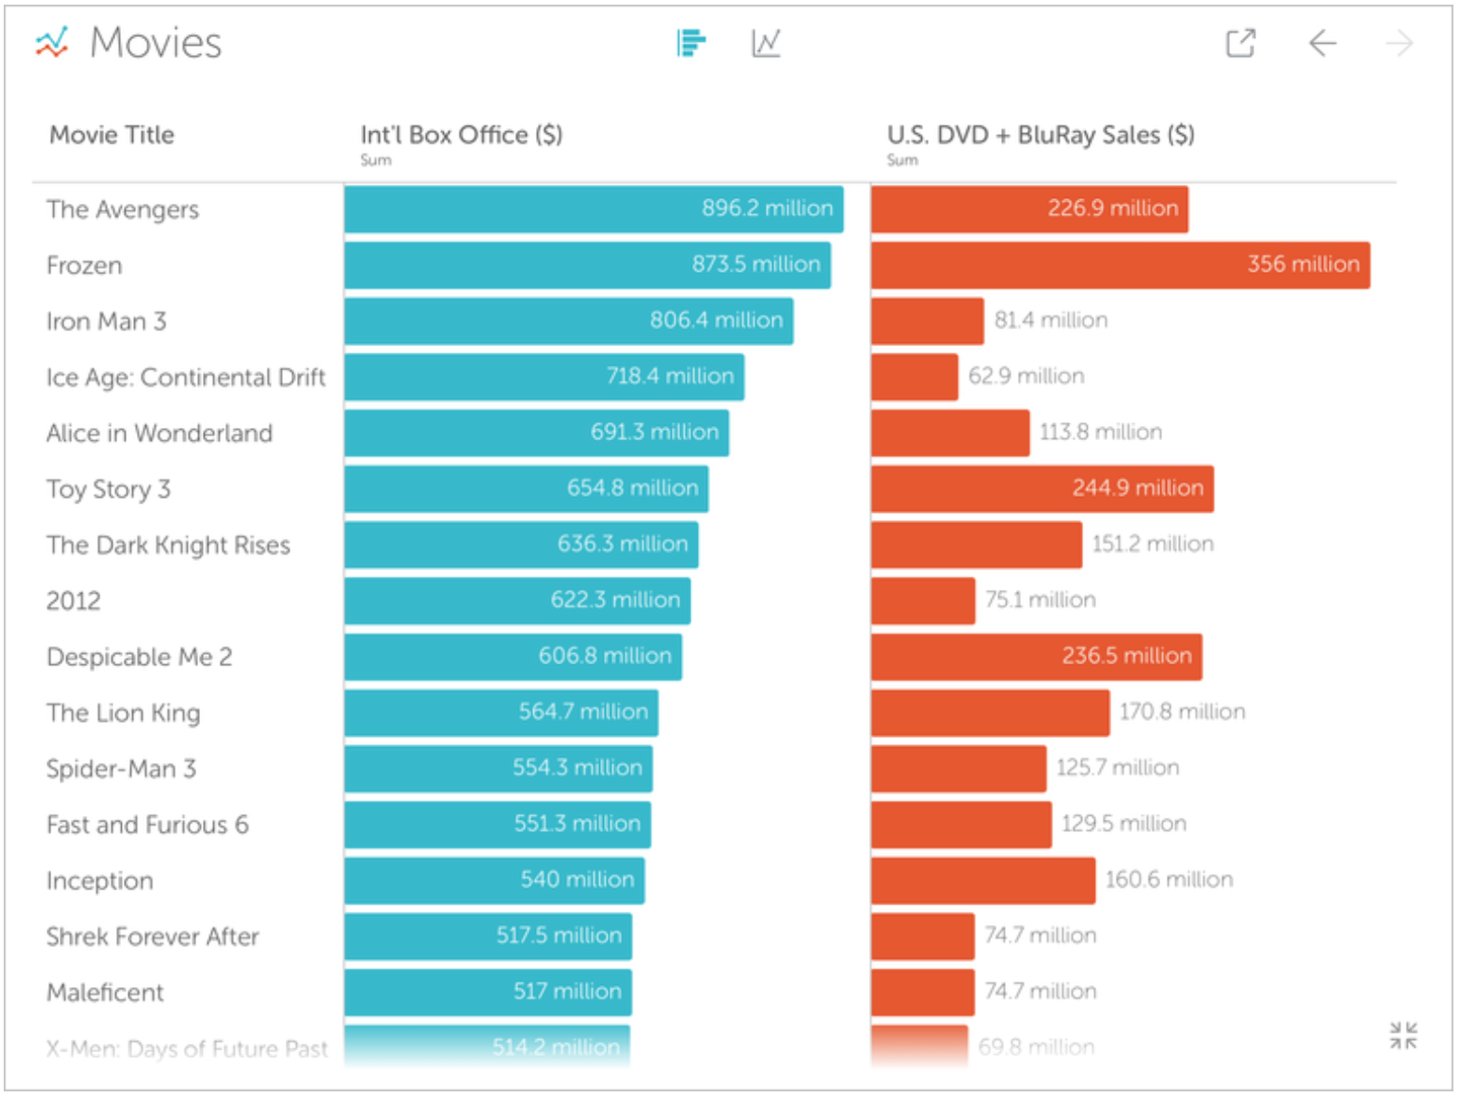Click the Toy Story 3 row label
This screenshot has height=1096, width=1459.
pyautogui.click(x=109, y=489)
